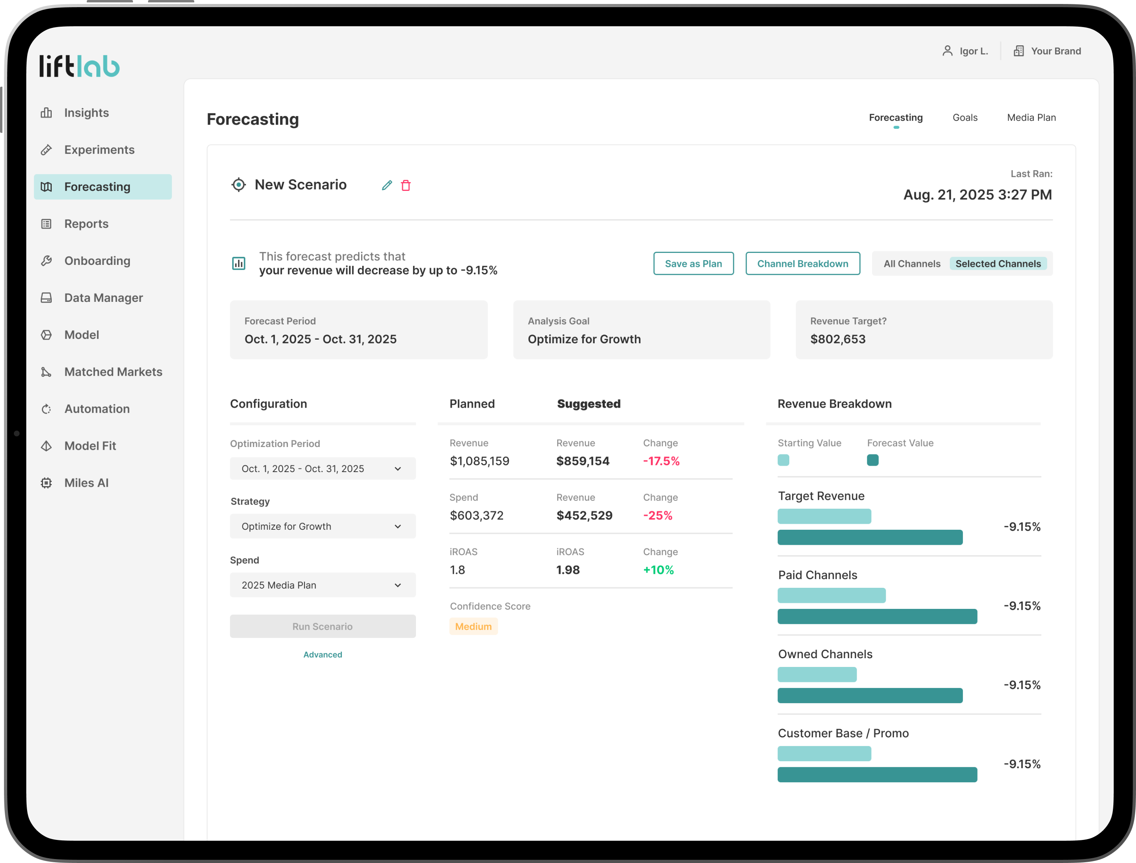Switch to All Channels view
1136x863 pixels.
tap(912, 264)
